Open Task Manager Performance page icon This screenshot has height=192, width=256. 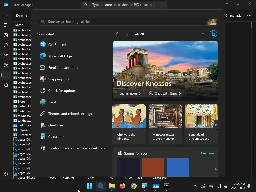pyautogui.click(x=6, y=35)
